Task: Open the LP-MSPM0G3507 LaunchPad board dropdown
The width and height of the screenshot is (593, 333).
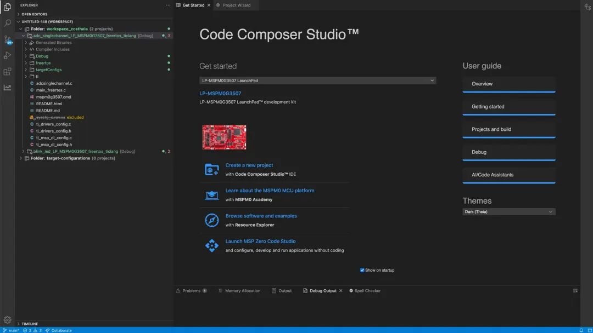Action: [317, 81]
